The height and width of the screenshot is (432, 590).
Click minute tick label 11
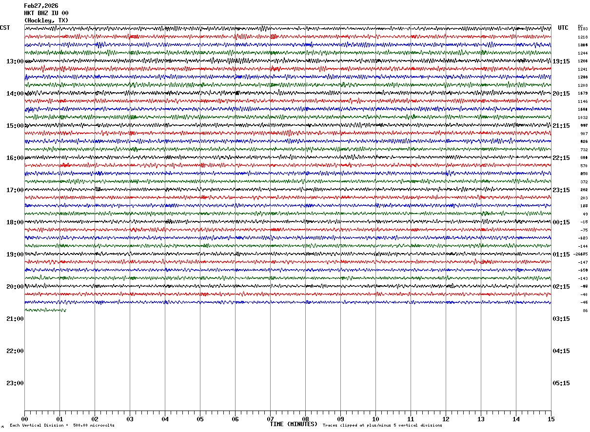click(411, 419)
